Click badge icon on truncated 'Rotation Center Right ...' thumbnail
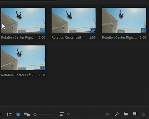Image resolution: width=149 pixels, height=119 pixels. point(143,30)
